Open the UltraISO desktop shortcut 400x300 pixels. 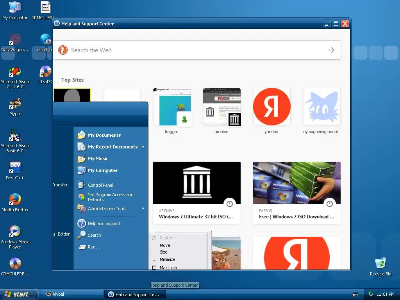tap(45, 75)
